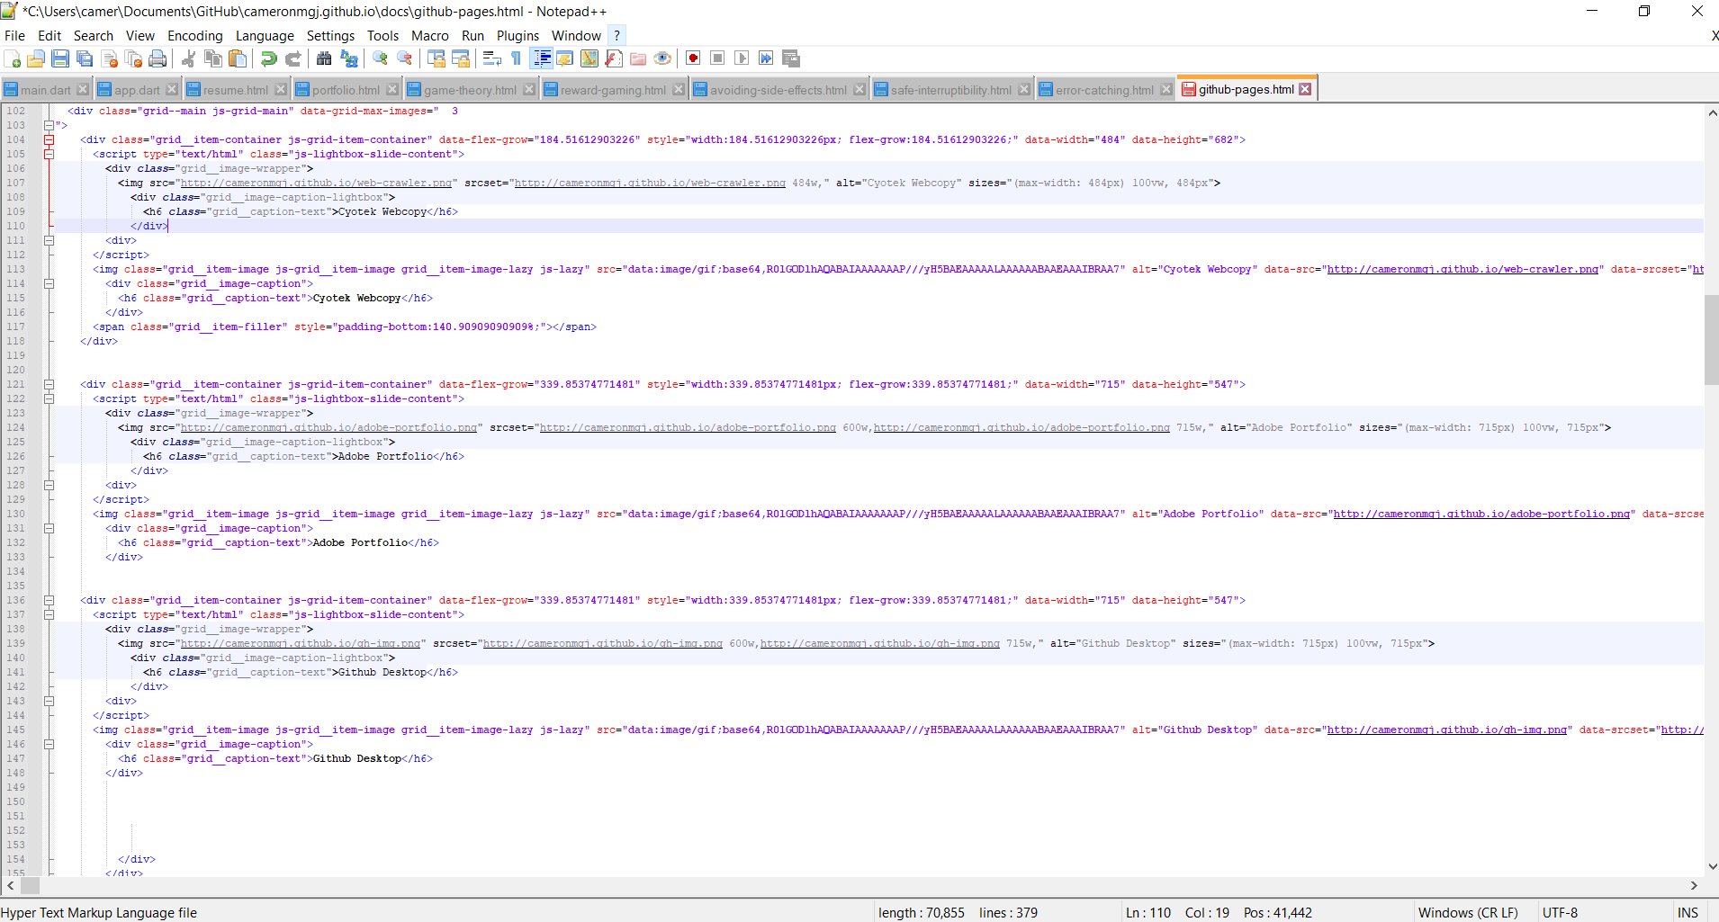Click the horizontal scrollbar right arrow
This screenshot has width=1719, height=922.
pos(1694,886)
